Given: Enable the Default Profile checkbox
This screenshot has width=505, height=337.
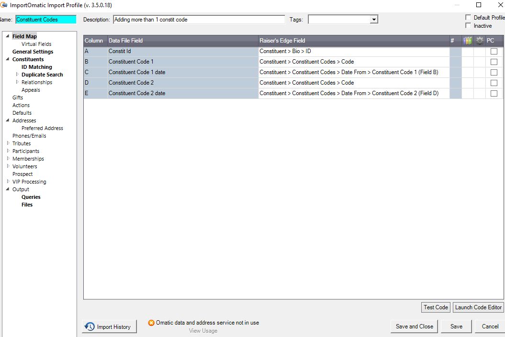Looking at the screenshot, I should 468,17.
